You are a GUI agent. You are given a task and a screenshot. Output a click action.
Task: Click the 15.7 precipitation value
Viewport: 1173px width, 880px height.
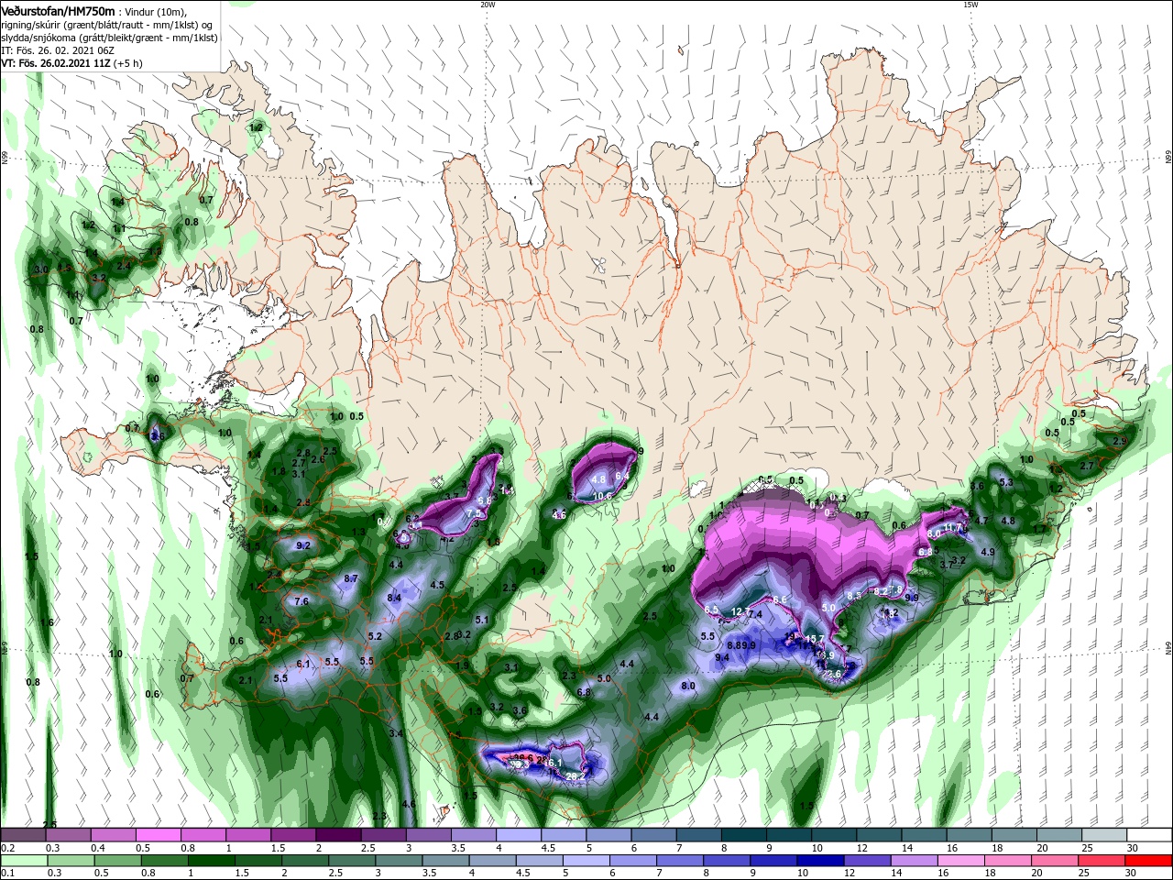(x=815, y=639)
